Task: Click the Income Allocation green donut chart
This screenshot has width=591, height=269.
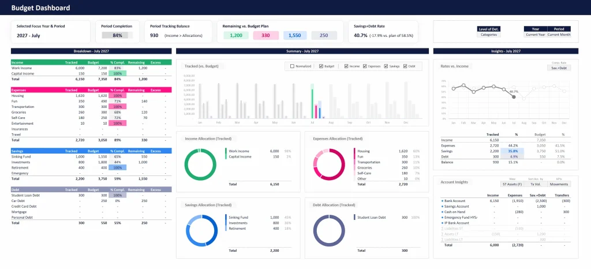Action: [200, 164]
